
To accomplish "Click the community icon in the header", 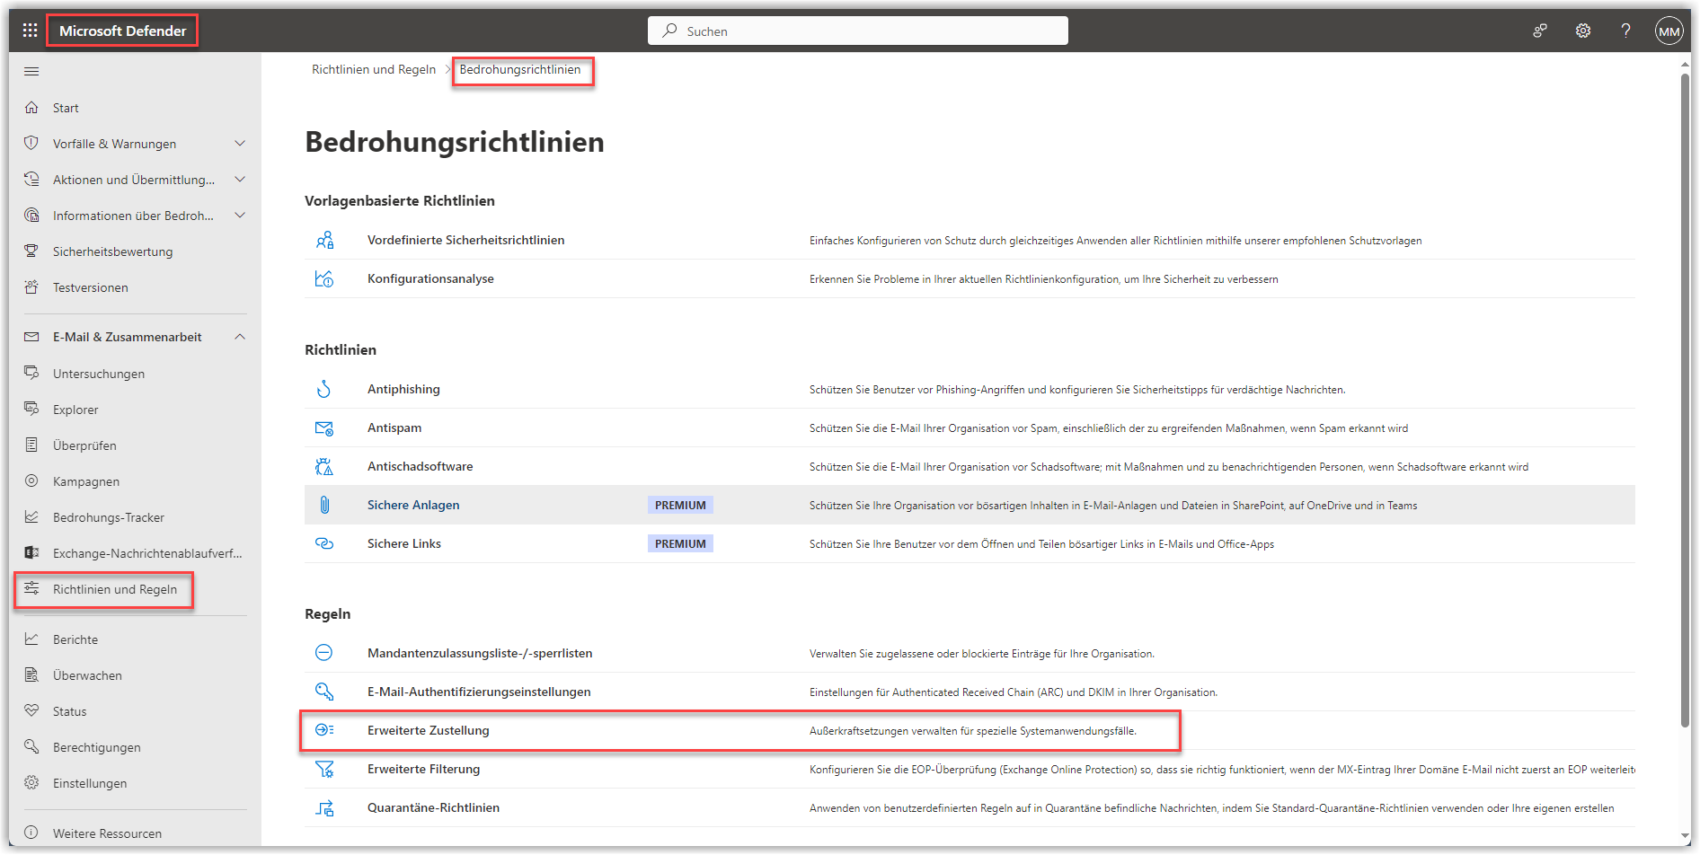I will point(1540,31).
